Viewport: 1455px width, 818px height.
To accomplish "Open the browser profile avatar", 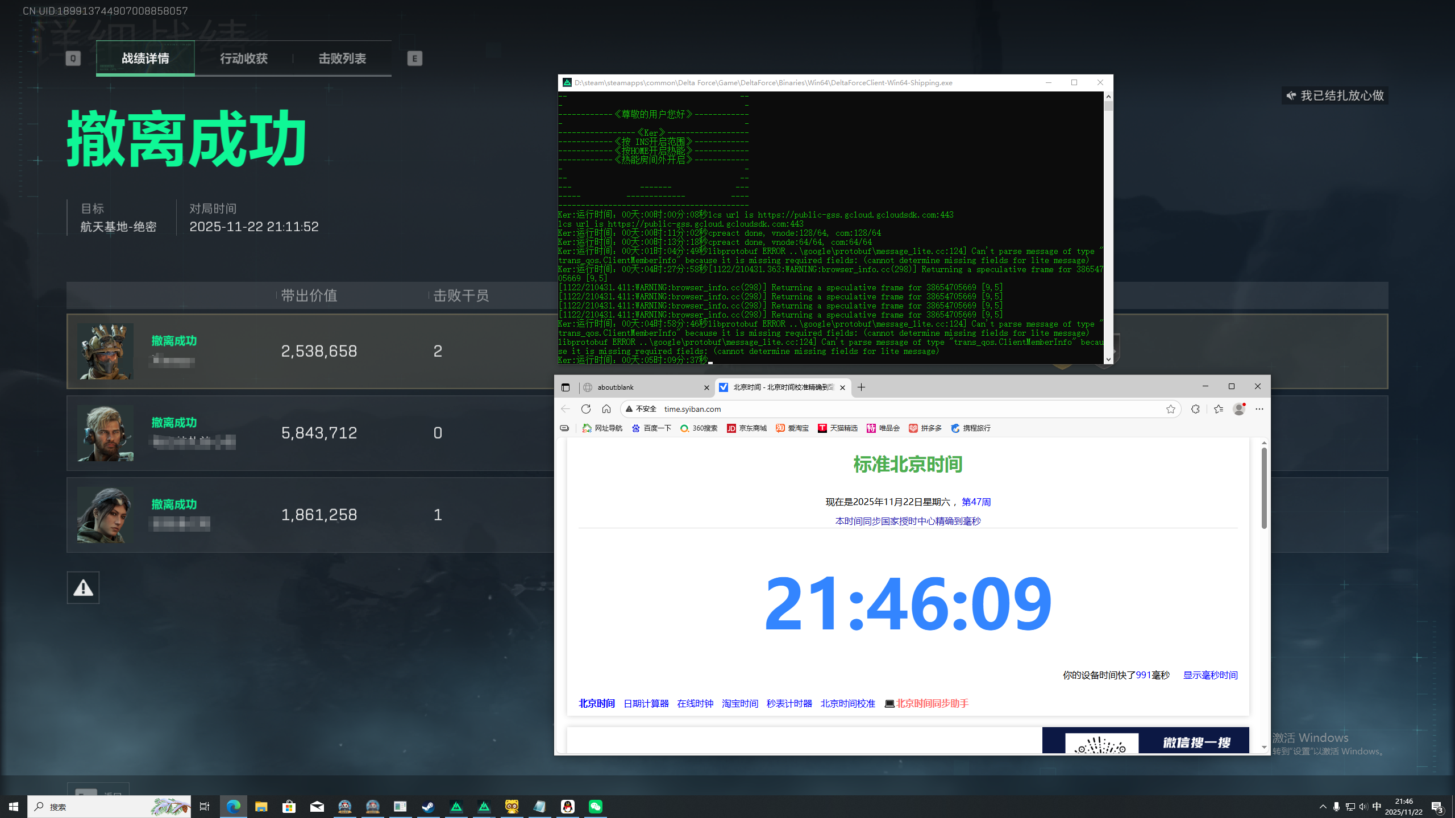I will [1239, 409].
